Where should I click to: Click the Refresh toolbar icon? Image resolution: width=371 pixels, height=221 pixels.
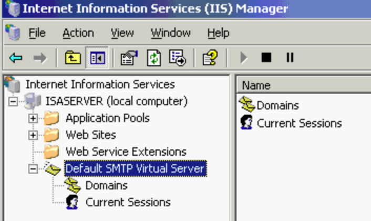click(154, 57)
